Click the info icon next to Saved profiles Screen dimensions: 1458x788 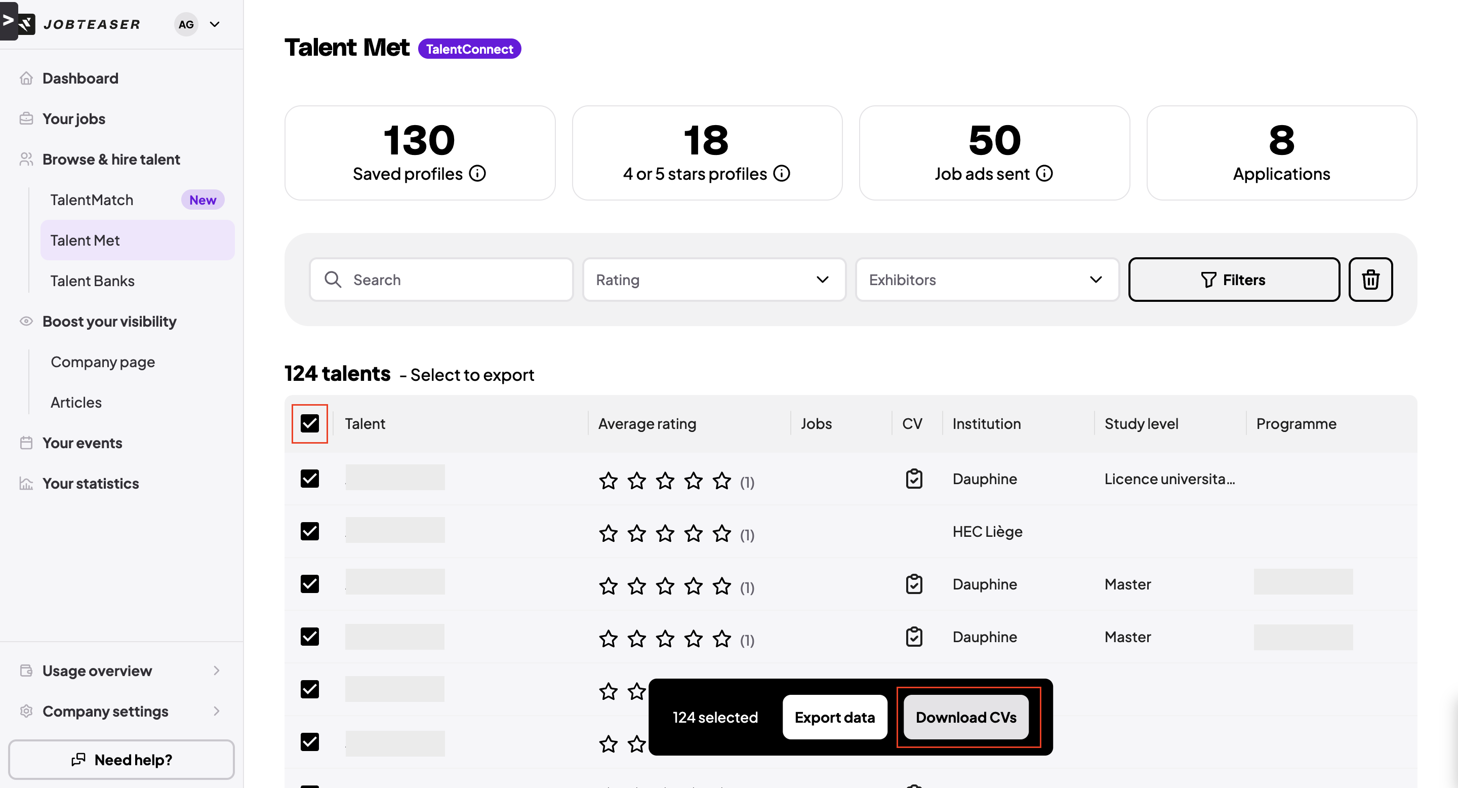pos(477,173)
